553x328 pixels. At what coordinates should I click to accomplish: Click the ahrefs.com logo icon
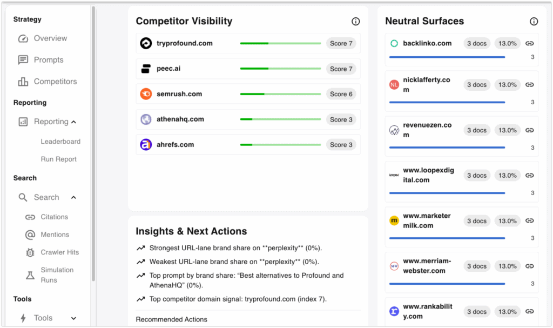(x=146, y=145)
